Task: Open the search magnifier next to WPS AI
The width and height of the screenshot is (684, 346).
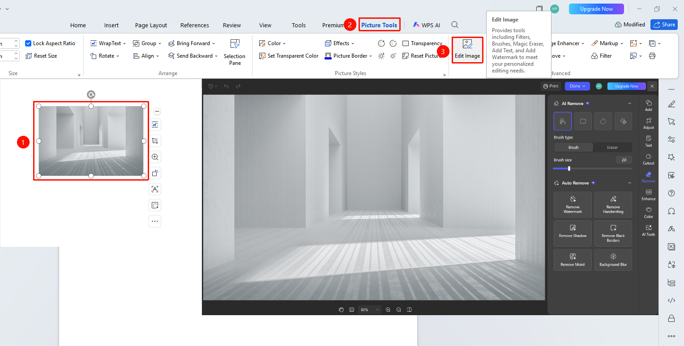Action: pos(455,25)
